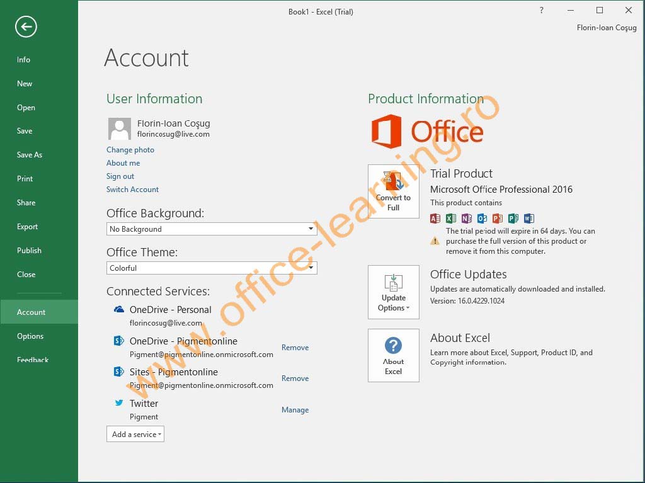
Task: Expand the Add a service menu
Action: pos(135,435)
